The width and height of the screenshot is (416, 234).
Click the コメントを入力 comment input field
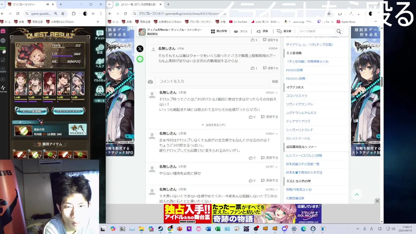tap(213, 81)
